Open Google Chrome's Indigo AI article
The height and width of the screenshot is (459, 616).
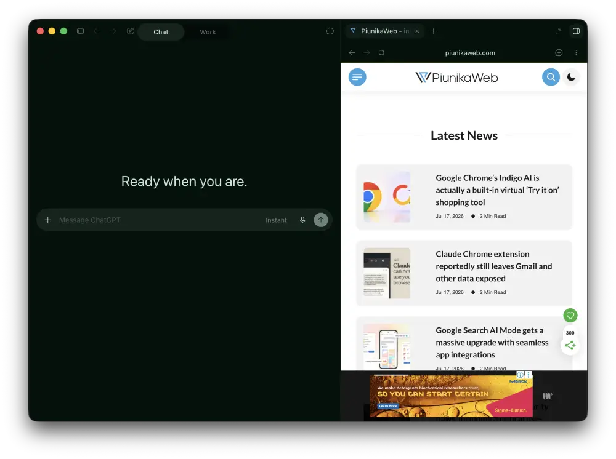497,190
